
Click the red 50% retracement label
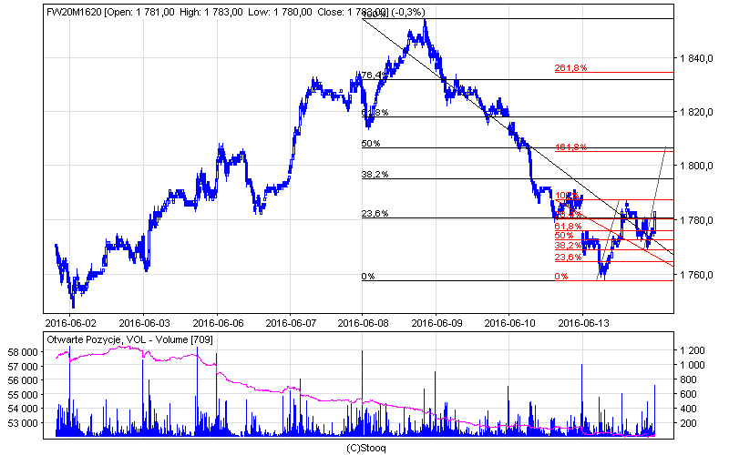click(564, 236)
